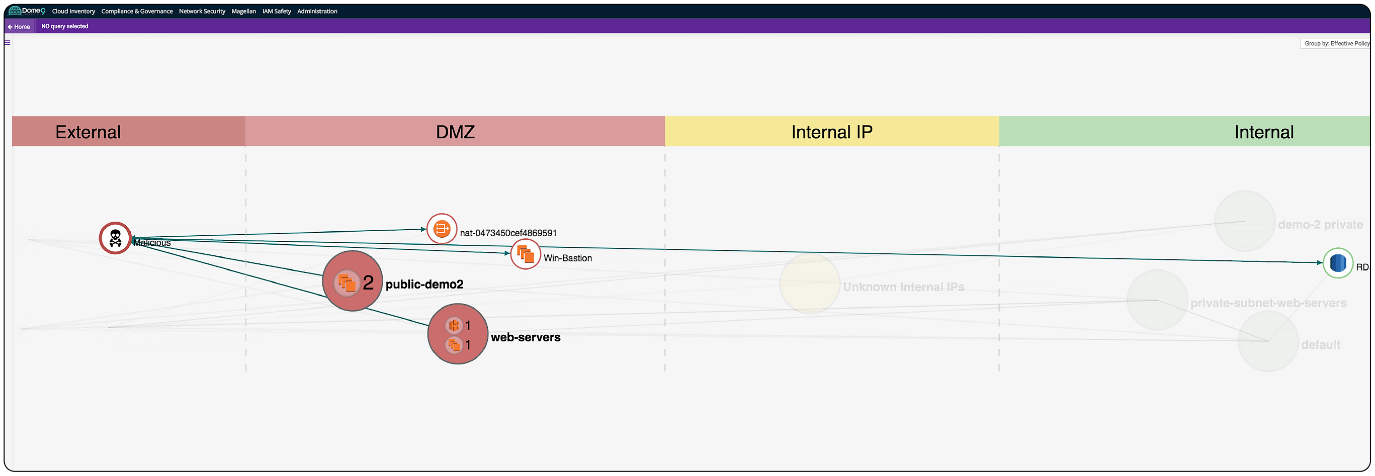Select the DMZ zone header
Viewport: 1375px width, 476px height.
pos(455,131)
